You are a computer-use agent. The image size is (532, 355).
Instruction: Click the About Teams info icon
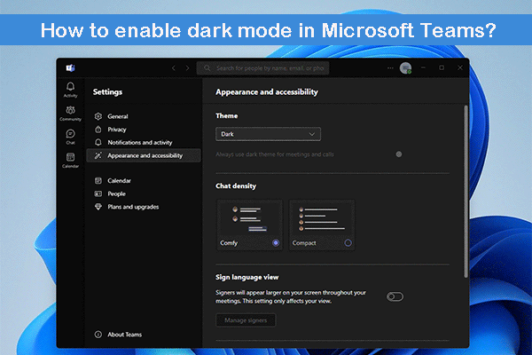pos(98,335)
